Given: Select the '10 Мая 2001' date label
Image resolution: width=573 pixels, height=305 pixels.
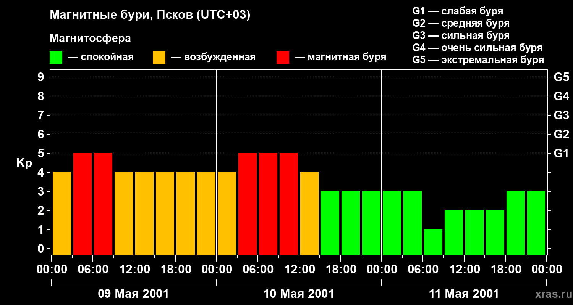Looking at the screenshot, I should tap(299, 294).
